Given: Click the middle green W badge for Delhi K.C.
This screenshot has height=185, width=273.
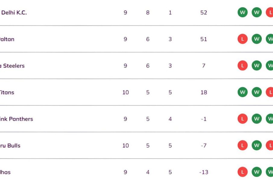Looking at the screenshot, I should click(256, 13).
